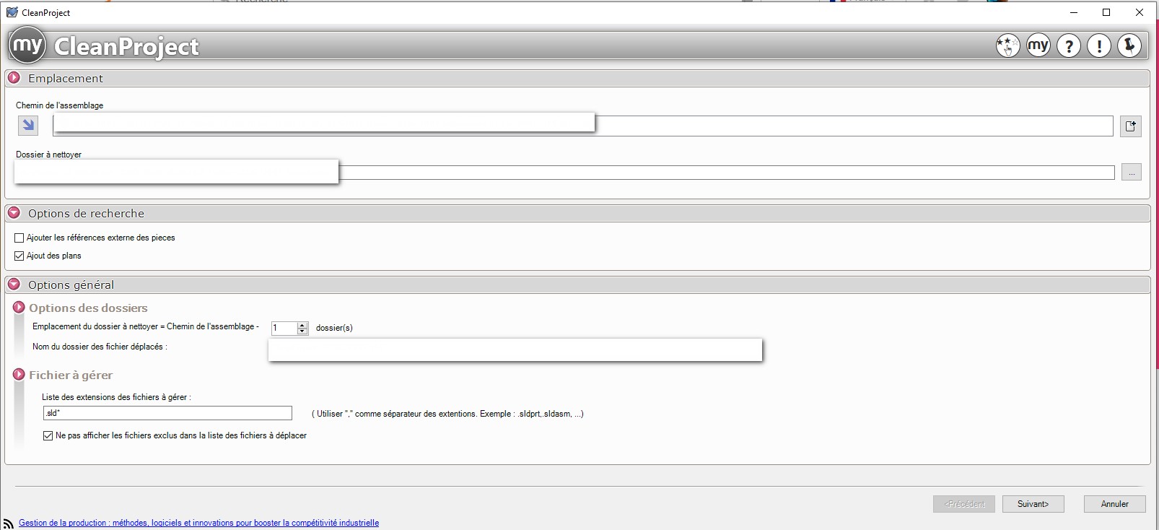Focus the Chemin de l'assemblage path field
The image size is (1159, 530).
(583, 126)
